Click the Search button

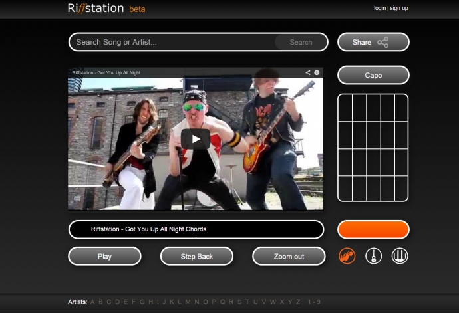(x=301, y=42)
